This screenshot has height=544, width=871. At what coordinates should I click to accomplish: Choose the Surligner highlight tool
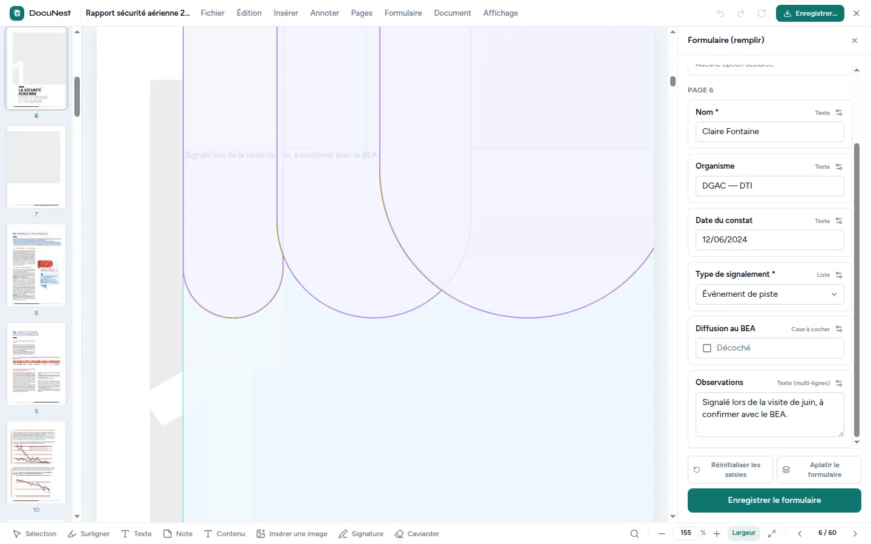coord(89,534)
